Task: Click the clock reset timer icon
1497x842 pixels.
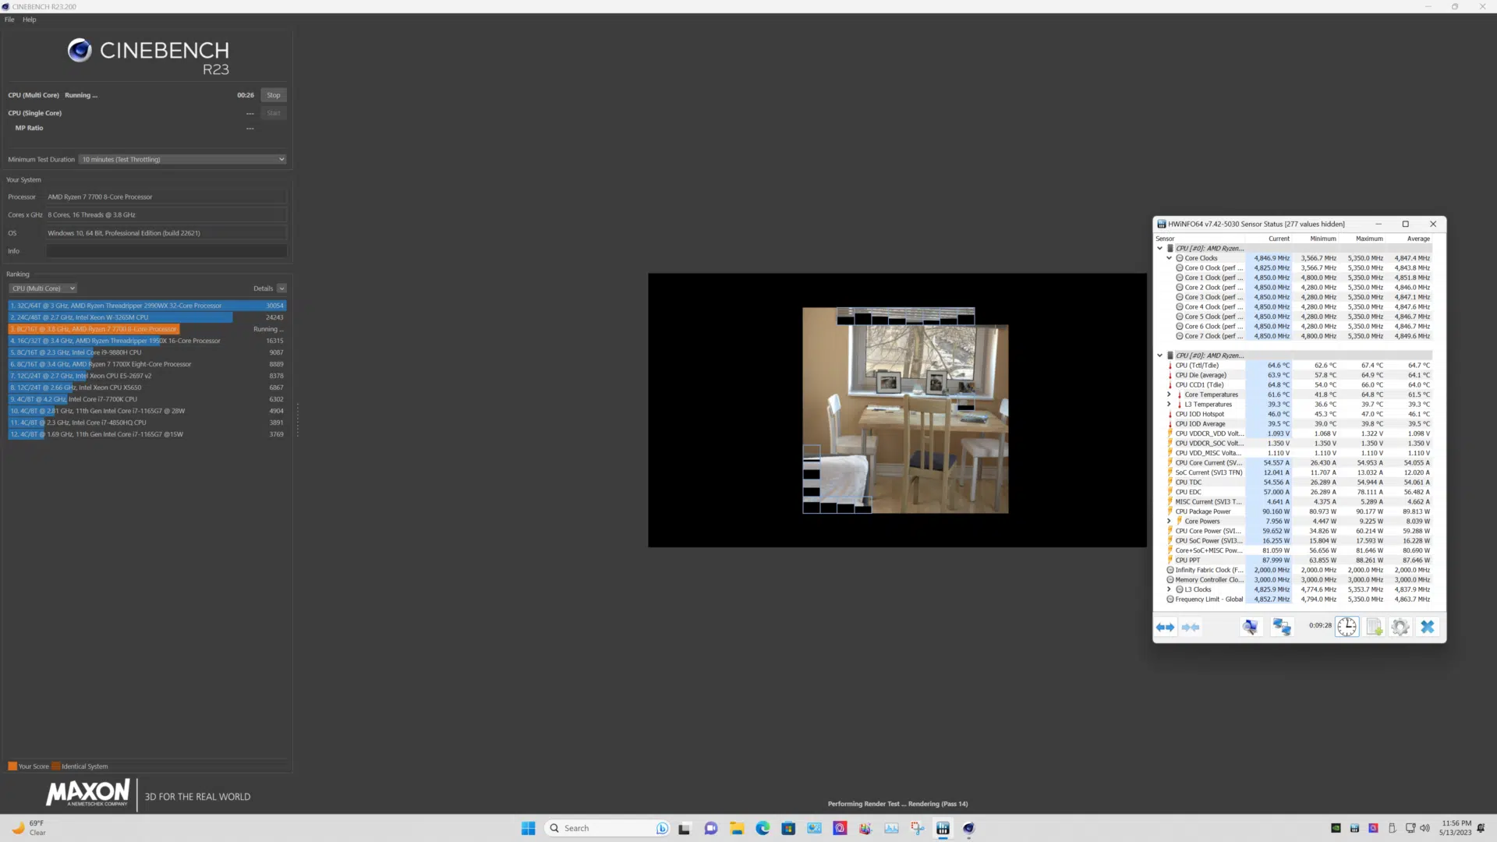Action: pos(1347,627)
